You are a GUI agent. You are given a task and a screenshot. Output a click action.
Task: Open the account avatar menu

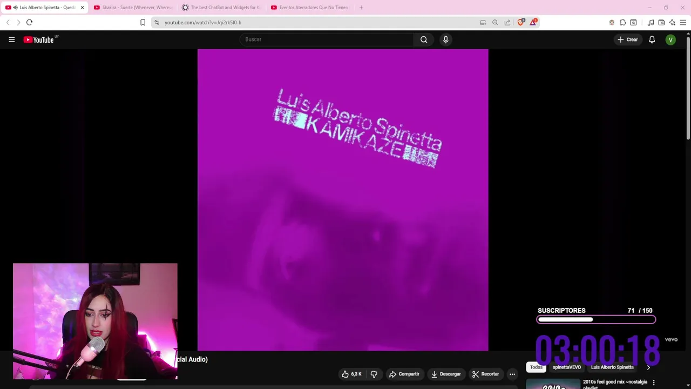pyautogui.click(x=670, y=39)
